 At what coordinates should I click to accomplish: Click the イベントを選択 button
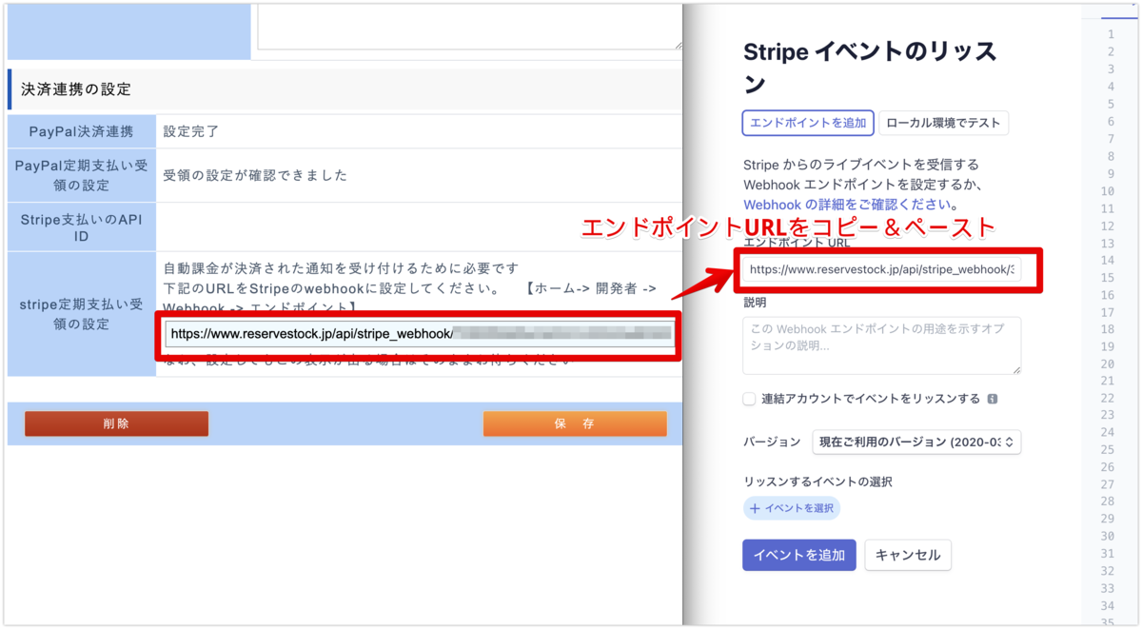(792, 508)
